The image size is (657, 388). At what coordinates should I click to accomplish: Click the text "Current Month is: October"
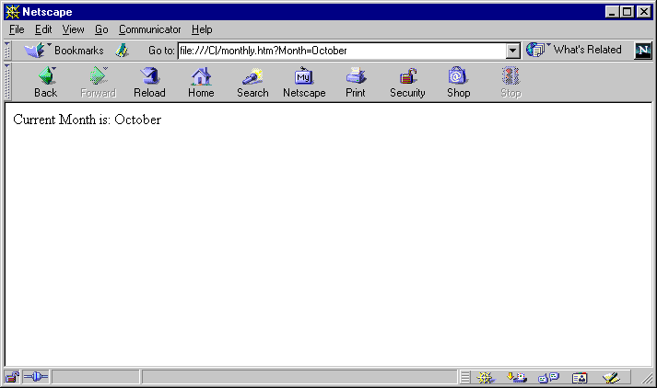pyautogui.click(x=88, y=120)
